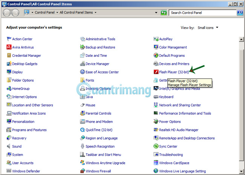Click the Parental Controls icon
This screenshot has width=245, height=175.
pos(82,113)
